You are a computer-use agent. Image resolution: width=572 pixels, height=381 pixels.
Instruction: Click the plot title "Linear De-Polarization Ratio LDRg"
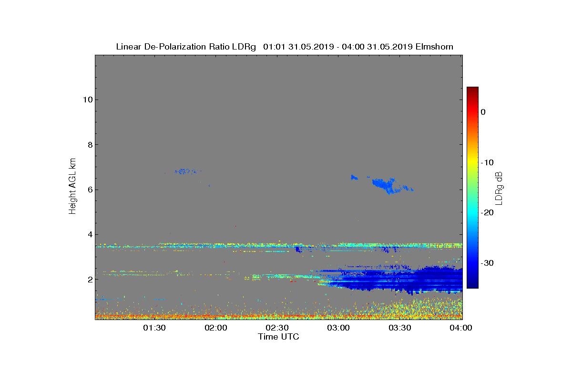click(x=186, y=47)
